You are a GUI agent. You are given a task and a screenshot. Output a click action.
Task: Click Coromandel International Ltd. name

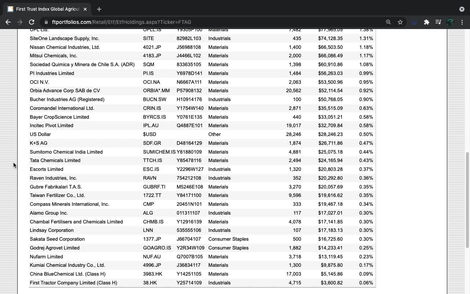(x=62, y=108)
